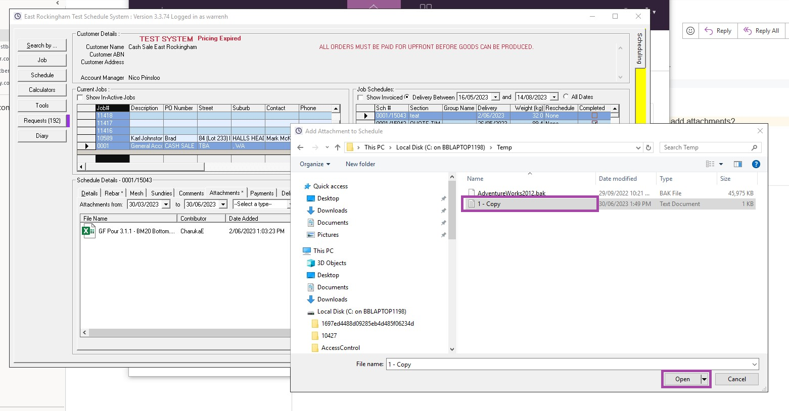Click the clock icon in the schedule system titlebar
This screenshot has height=411, width=789.
[x=18, y=17]
